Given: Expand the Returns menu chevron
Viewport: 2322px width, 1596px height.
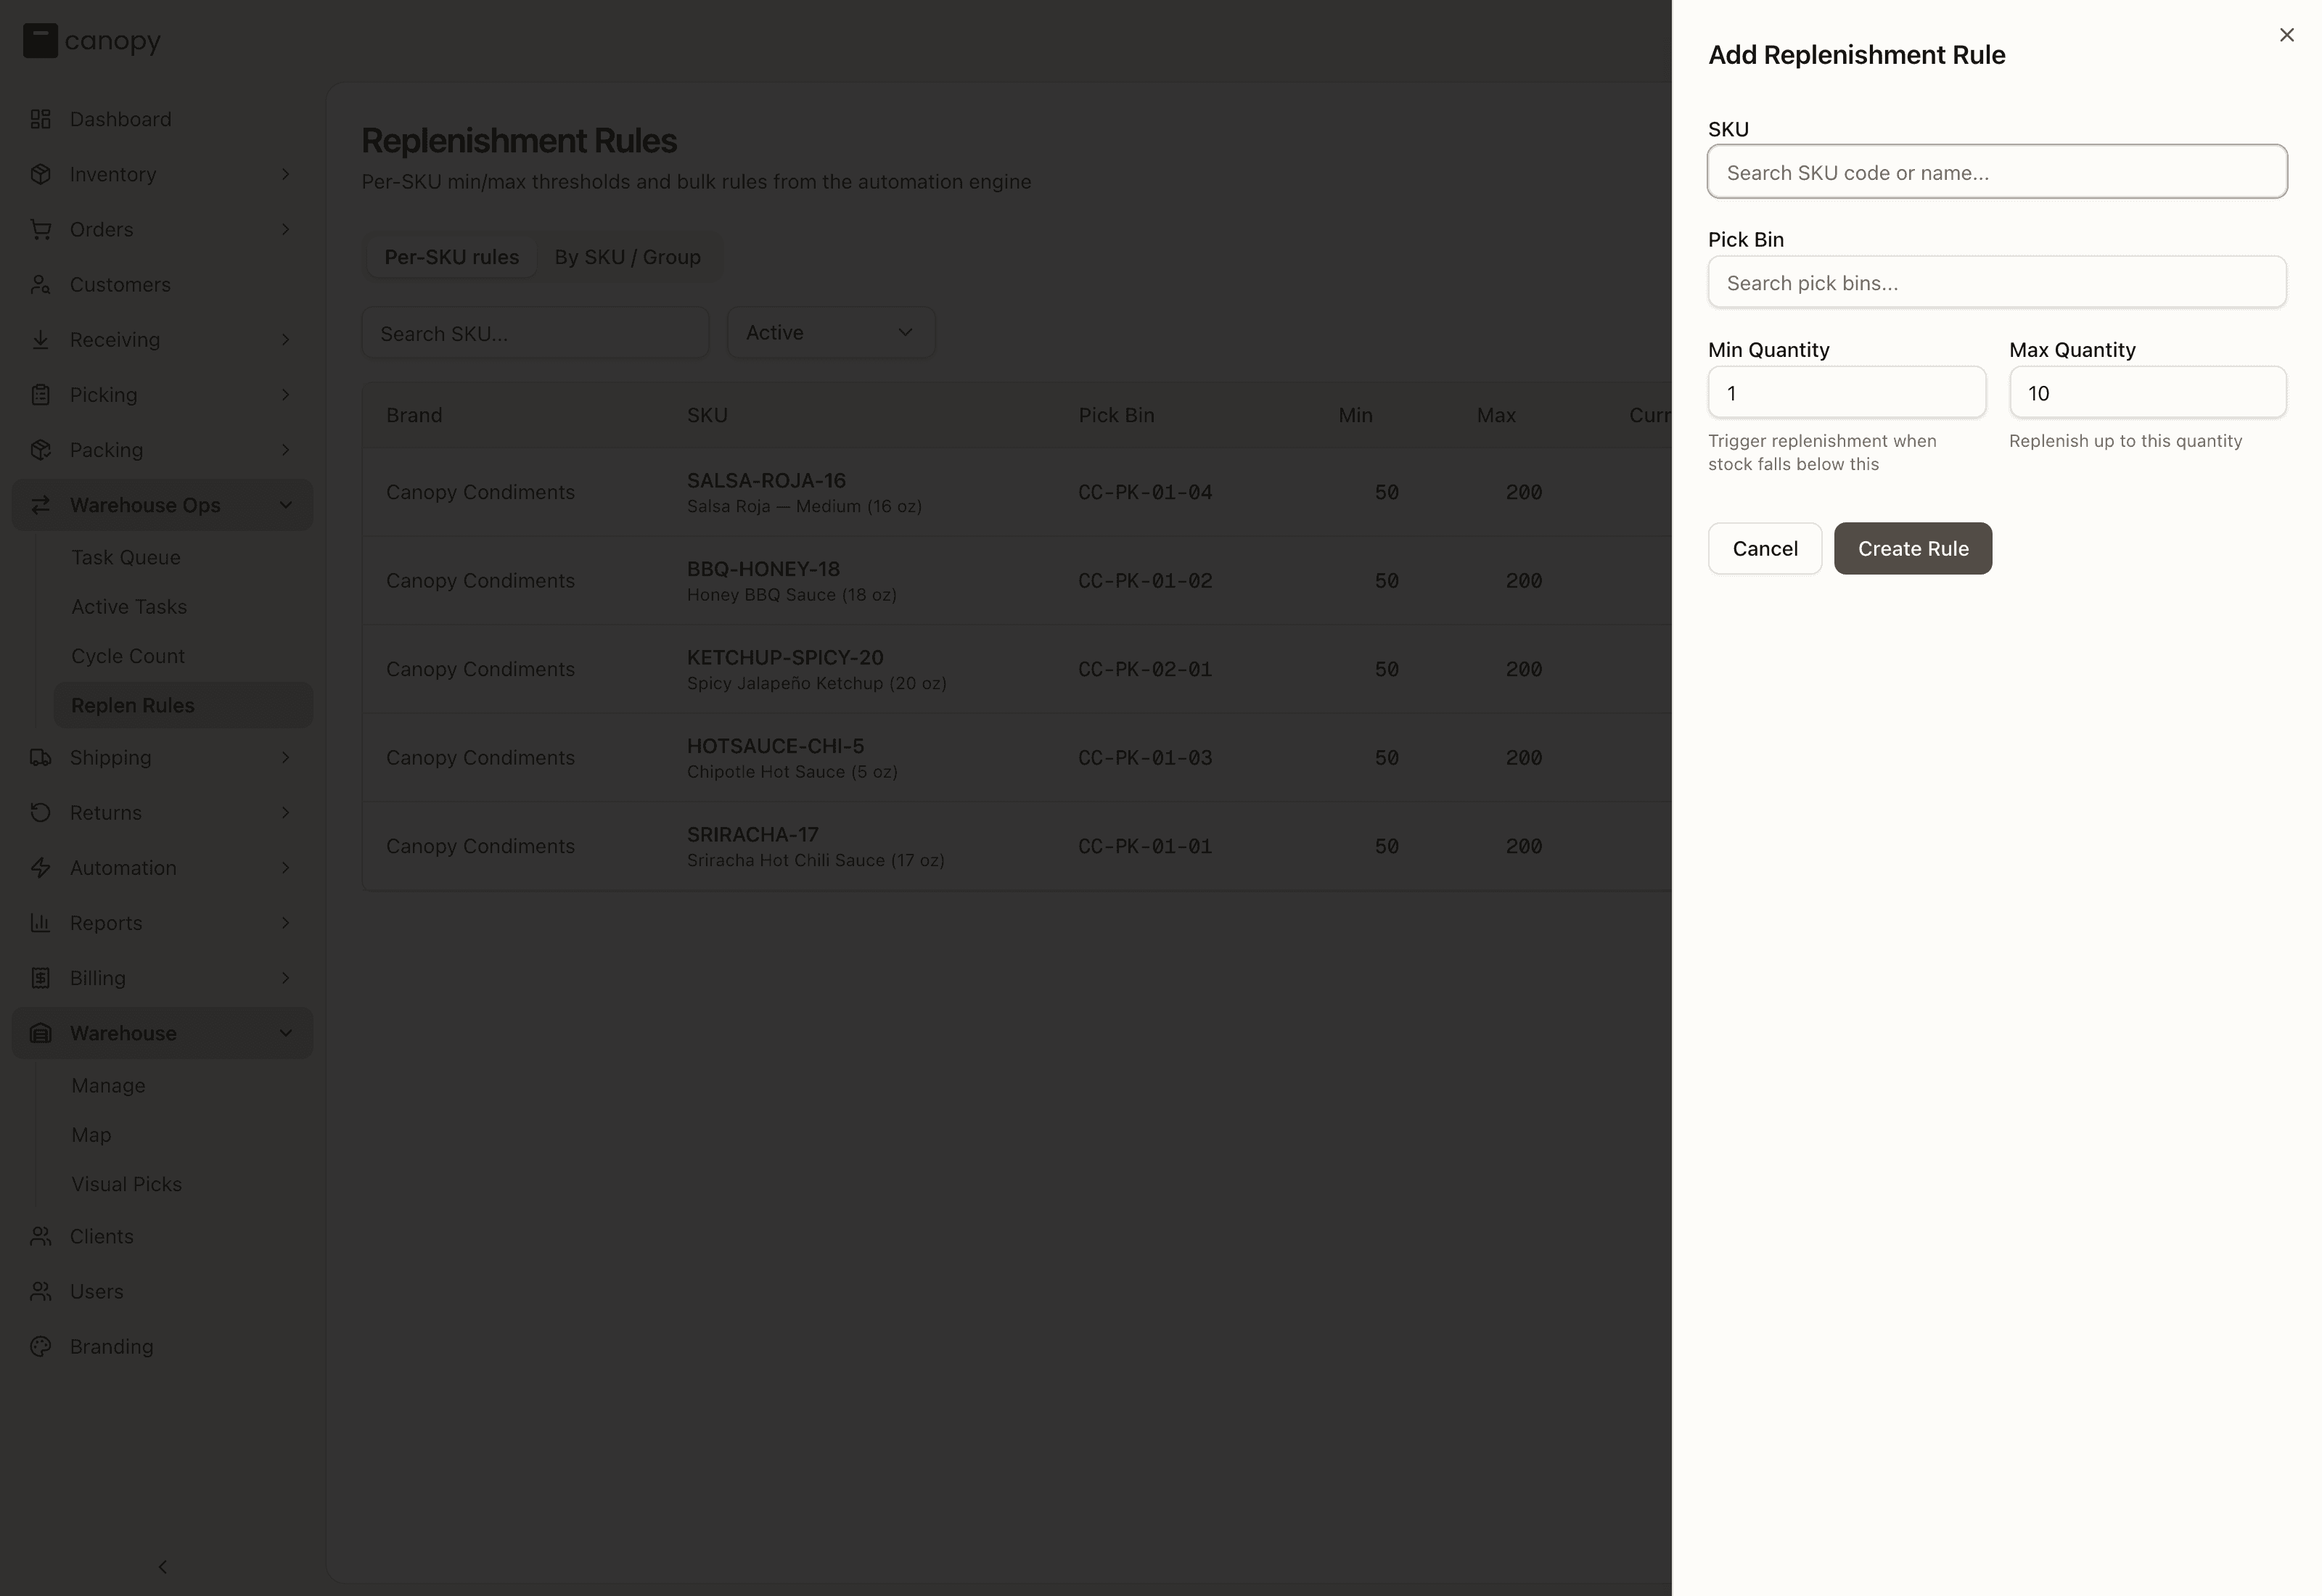Looking at the screenshot, I should pyautogui.click(x=285, y=812).
